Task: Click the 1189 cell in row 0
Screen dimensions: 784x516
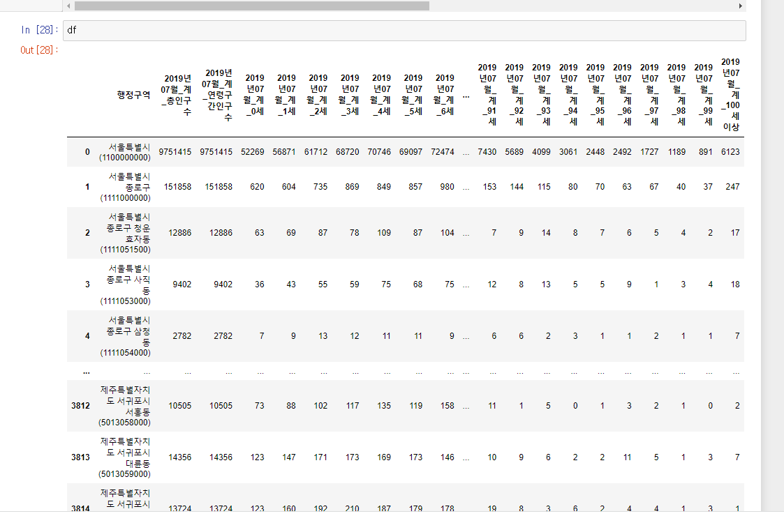Action: point(676,152)
